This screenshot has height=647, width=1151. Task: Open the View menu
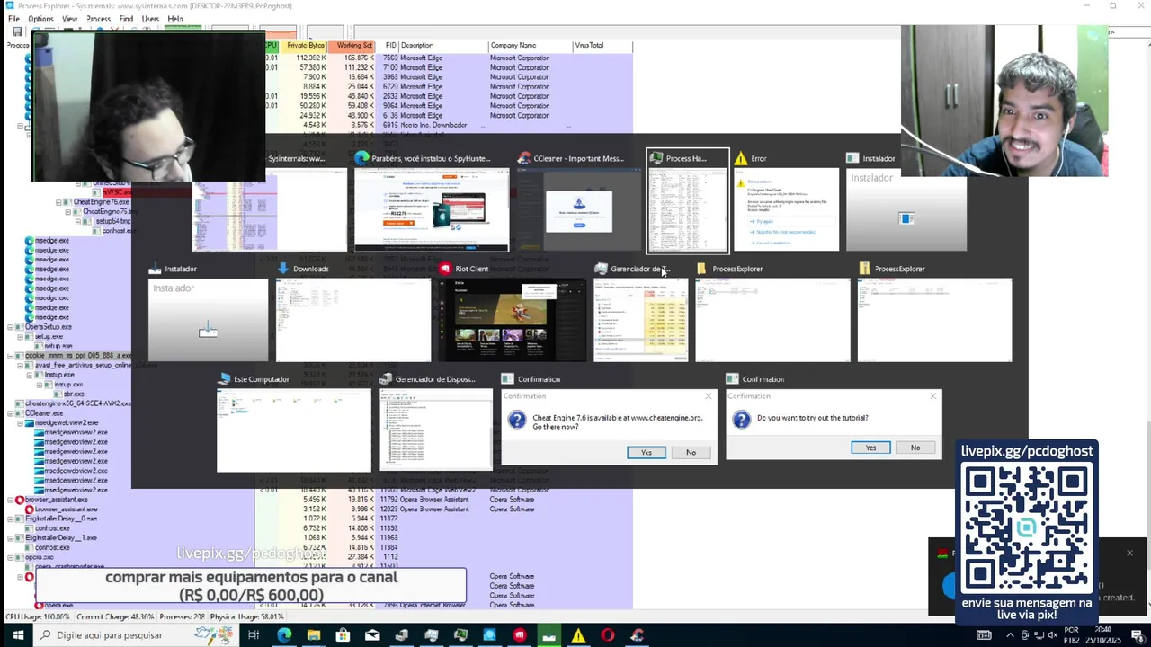[69, 18]
